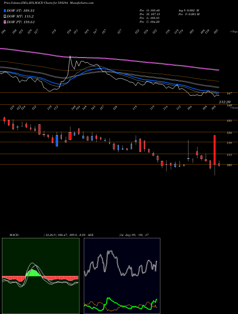
Task: Click the '131' price axis label
Action: coord(229,121)
